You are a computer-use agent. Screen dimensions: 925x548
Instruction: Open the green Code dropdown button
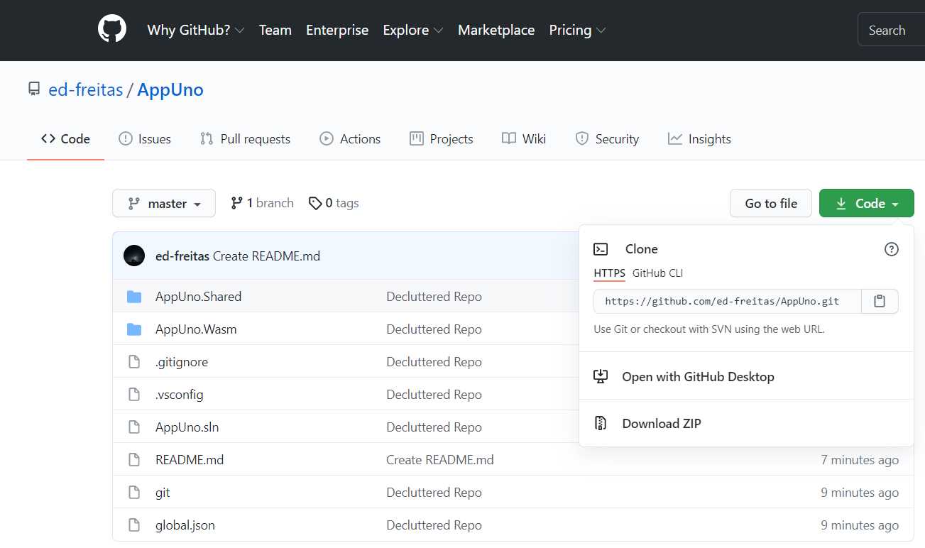pyautogui.click(x=866, y=202)
